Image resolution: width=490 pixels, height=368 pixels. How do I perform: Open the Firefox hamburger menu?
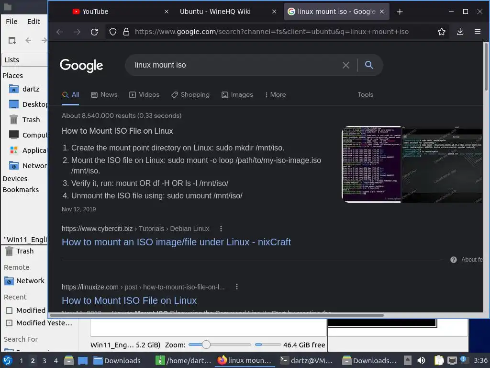click(478, 32)
